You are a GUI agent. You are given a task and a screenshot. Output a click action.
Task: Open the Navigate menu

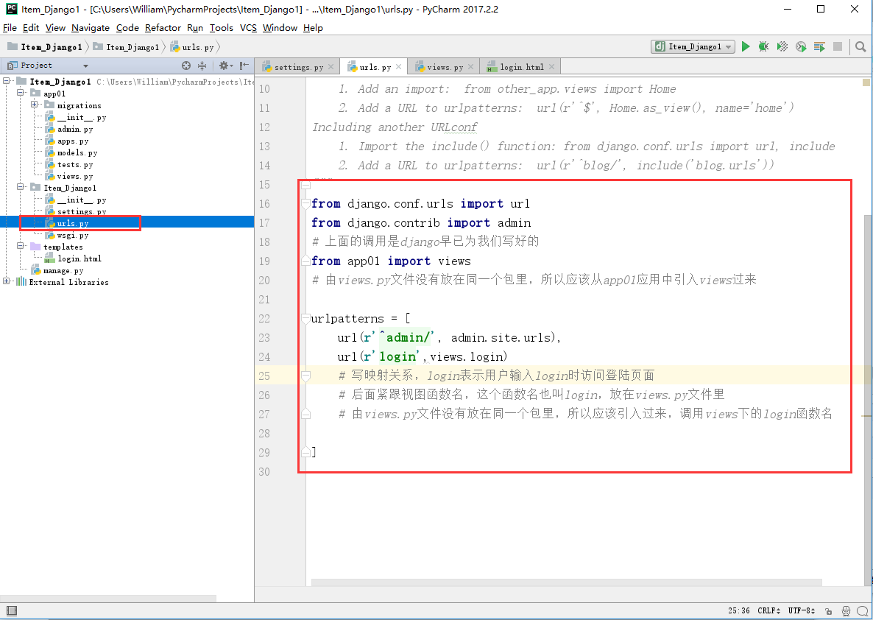coord(91,28)
